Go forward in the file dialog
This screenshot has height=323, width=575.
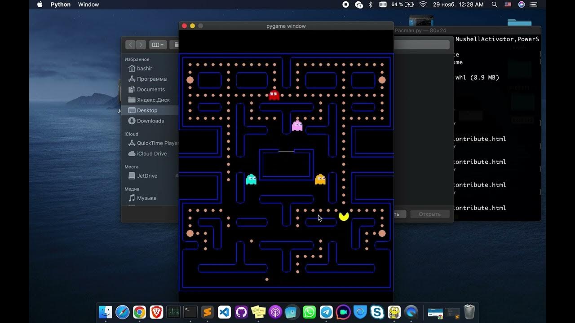point(141,44)
